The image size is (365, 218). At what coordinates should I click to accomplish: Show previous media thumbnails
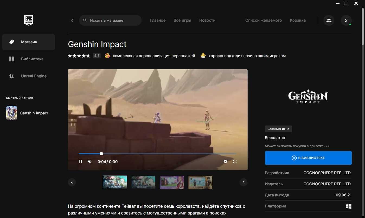pyautogui.click(x=72, y=182)
